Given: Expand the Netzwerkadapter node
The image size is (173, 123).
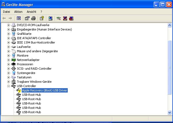Looking at the screenshot, I should point(9,60).
